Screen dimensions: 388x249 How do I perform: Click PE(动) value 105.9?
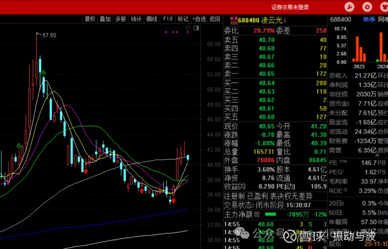tap(318, 186)
